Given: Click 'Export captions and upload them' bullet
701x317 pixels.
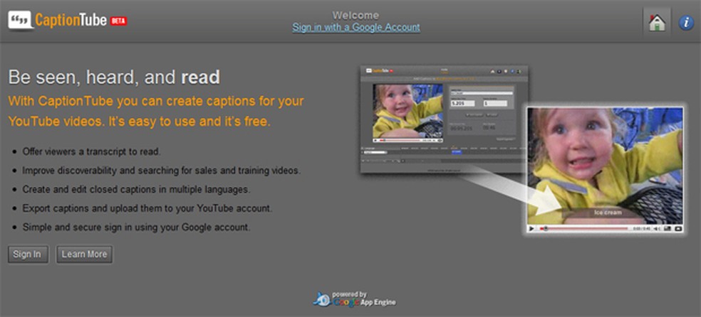Looking at the screenshot, I should 147,208.
